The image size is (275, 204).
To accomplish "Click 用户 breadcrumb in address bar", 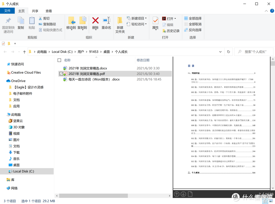I will [x=81, y=52].
